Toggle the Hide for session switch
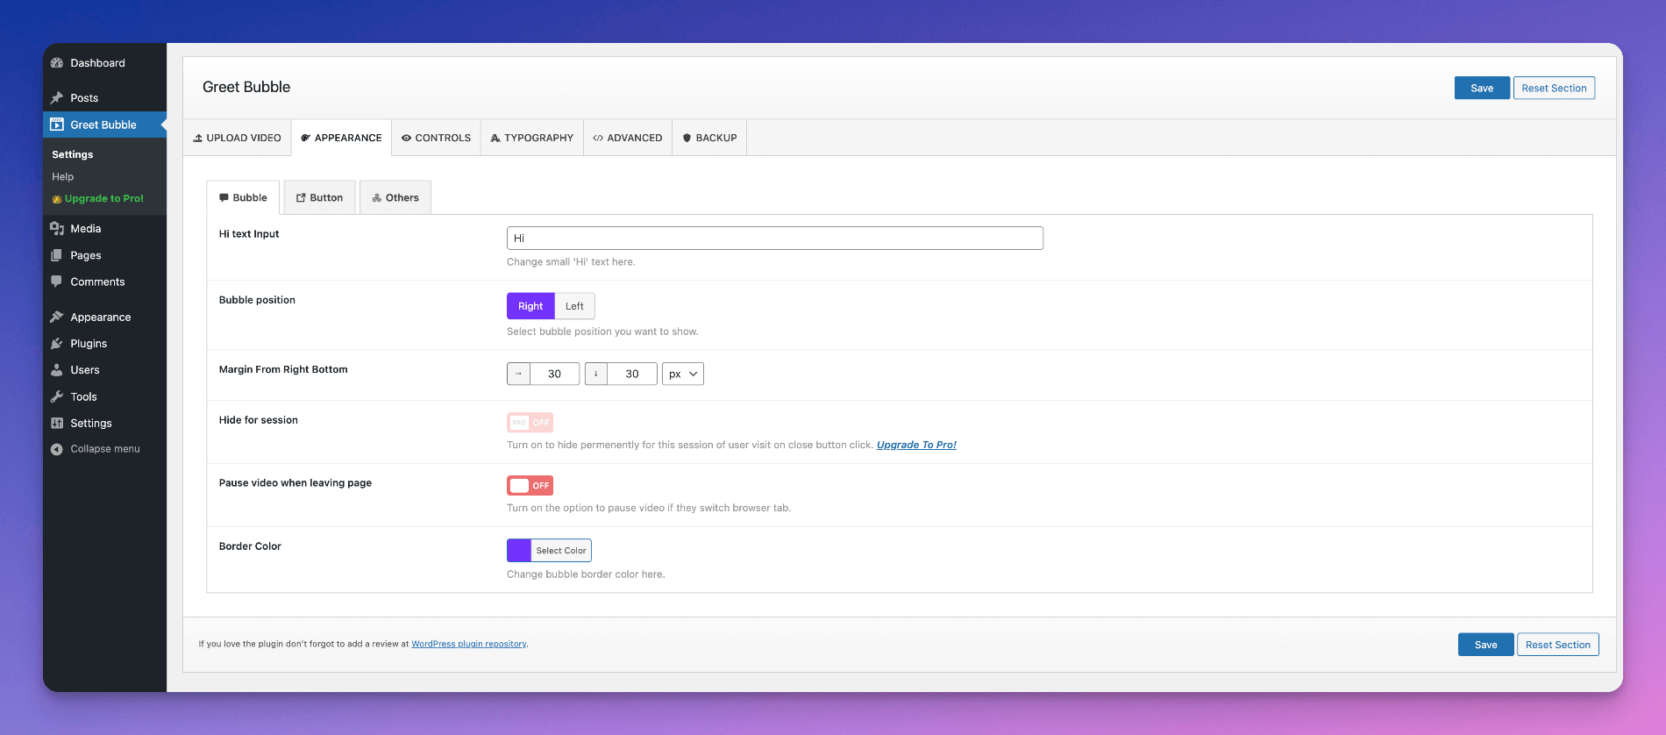Viewport: 1666px width, 735px height. [530, 423]
